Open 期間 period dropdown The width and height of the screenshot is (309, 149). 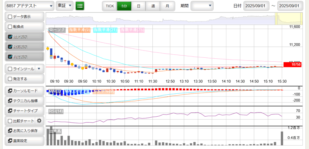point(202,6)
